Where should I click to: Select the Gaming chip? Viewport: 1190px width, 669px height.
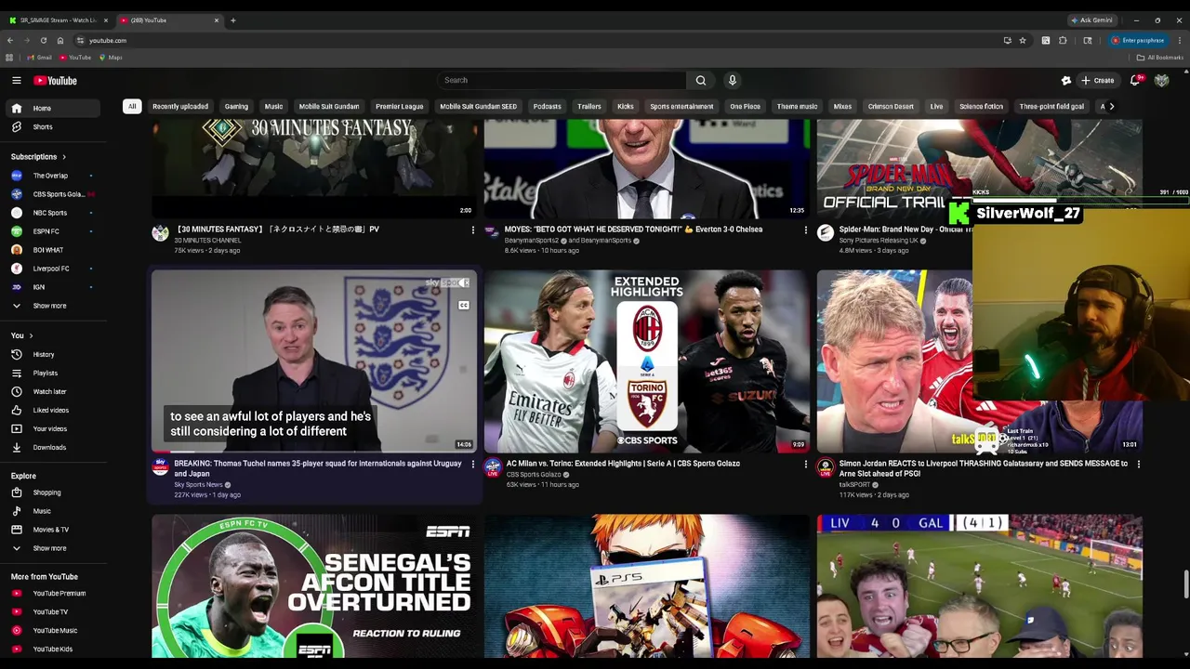[236, 107]
